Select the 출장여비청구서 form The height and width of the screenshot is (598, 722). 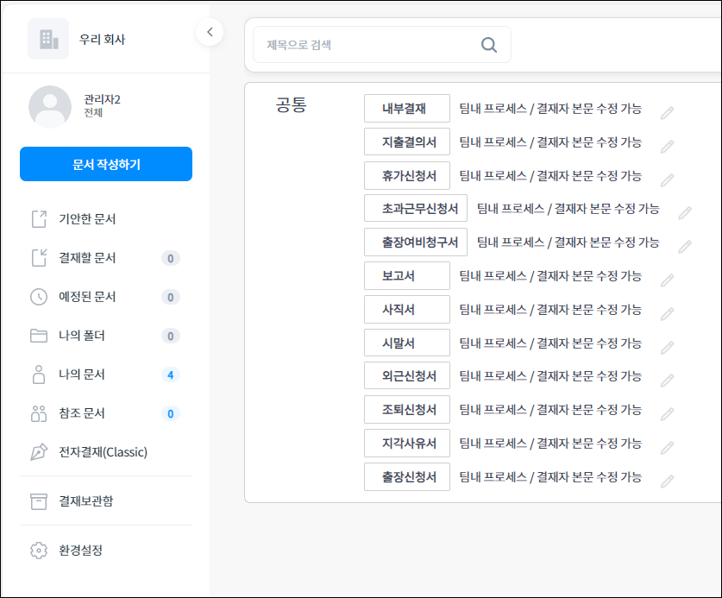[x=416, y=242]
